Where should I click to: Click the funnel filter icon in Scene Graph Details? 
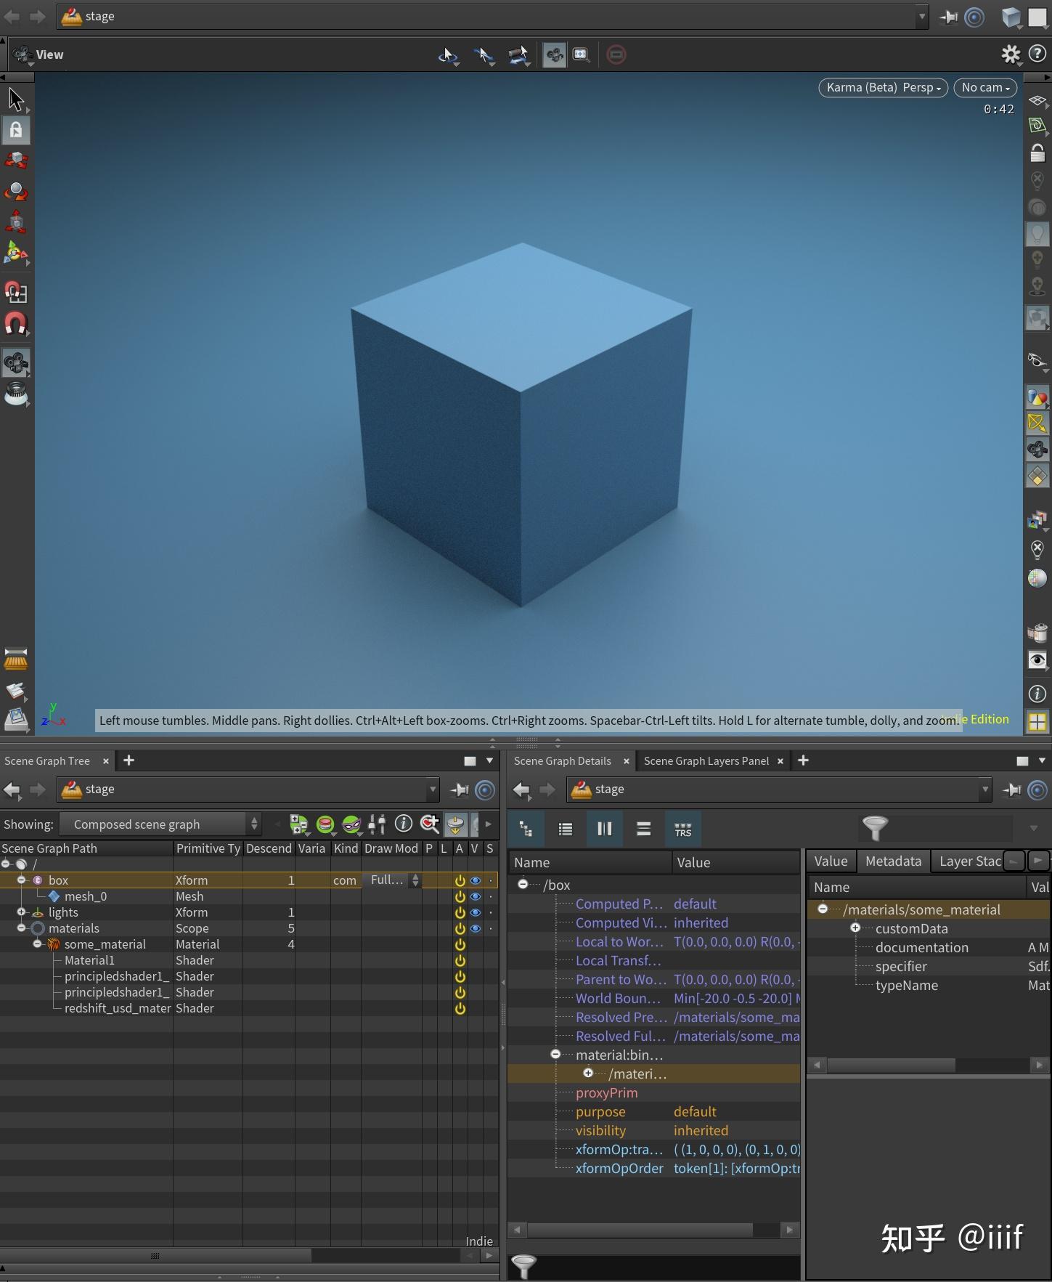tap(875, 827)
